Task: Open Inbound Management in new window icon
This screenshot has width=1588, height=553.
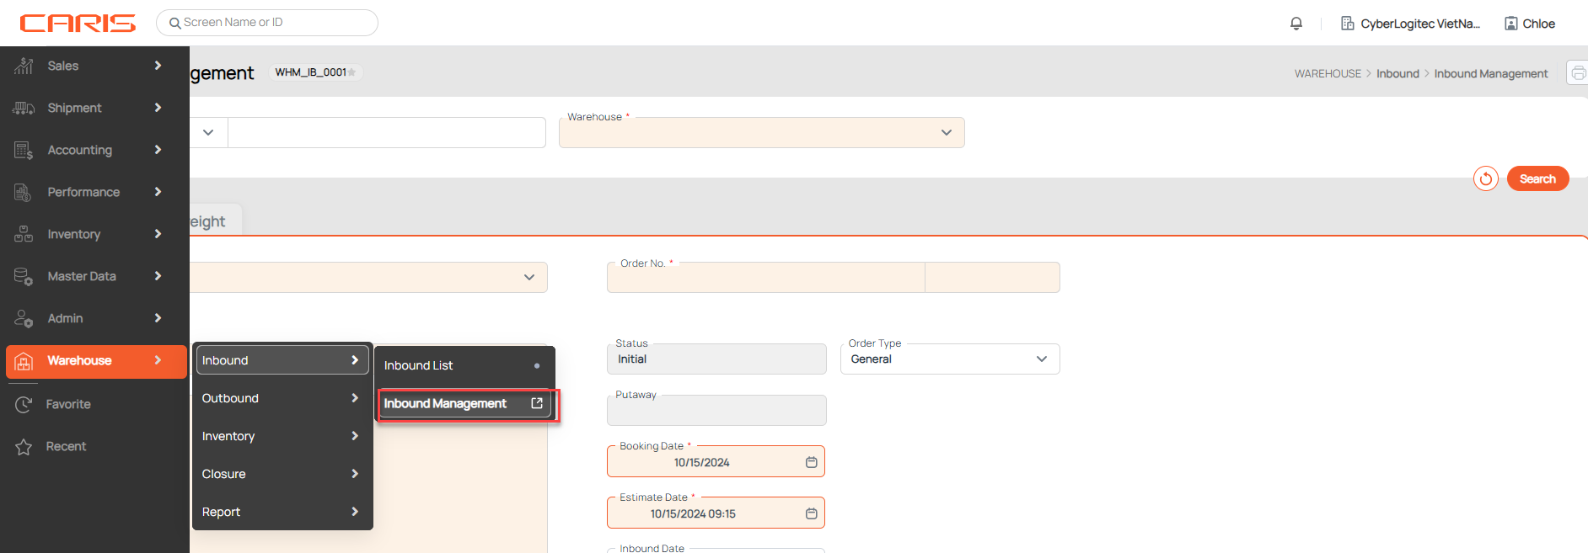Action: coord(537,403)
